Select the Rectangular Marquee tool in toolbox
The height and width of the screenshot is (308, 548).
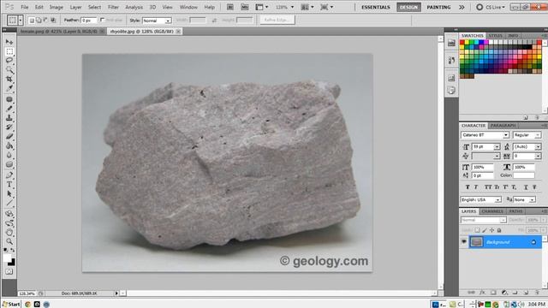[x=9, y=51]
